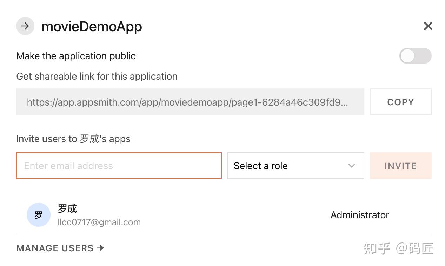Click the Invite users to 罗成's apps heading
Viewport: 445px width, 266px height.
[73, 139]
